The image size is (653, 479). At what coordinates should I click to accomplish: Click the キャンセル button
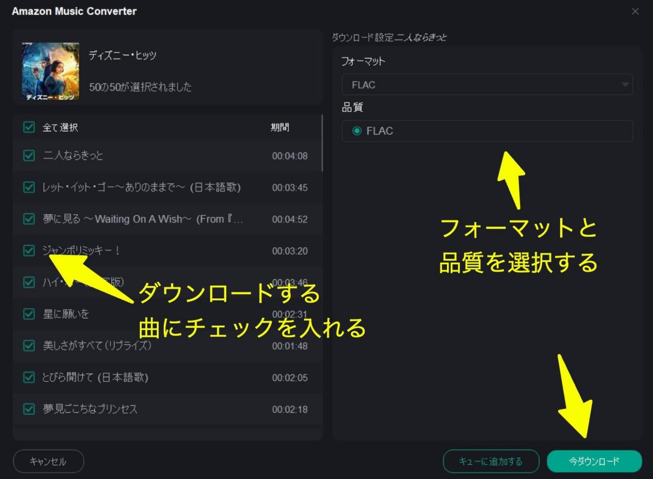(48, 461)
